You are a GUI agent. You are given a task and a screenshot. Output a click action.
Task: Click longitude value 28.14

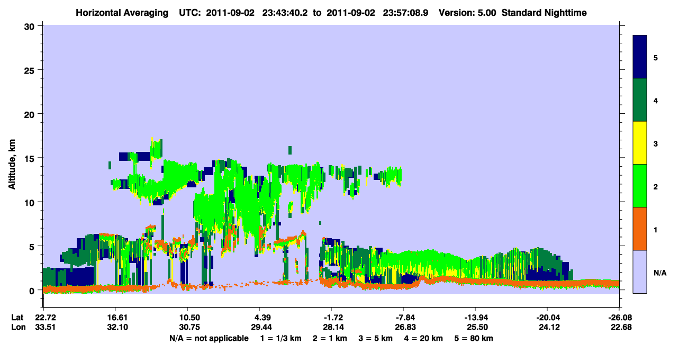(x=331, y=327)
